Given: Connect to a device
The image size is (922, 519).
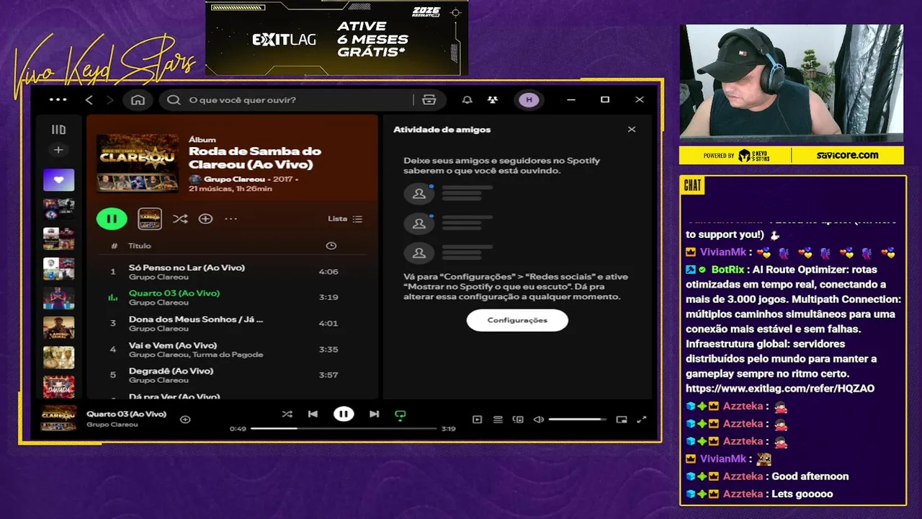Looking at the screenshot, I should point(518,420).
